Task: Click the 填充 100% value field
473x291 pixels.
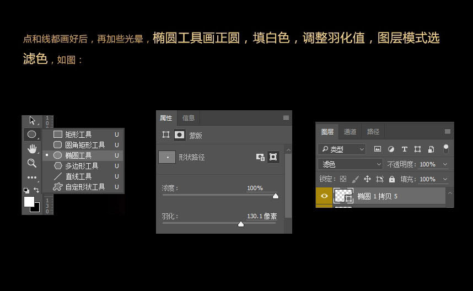Action: coord(428,179)
